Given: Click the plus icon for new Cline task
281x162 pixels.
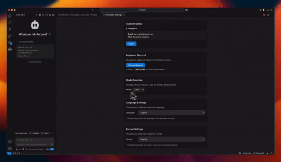Looking at the screenshot, I should click(x=37, y=15).
